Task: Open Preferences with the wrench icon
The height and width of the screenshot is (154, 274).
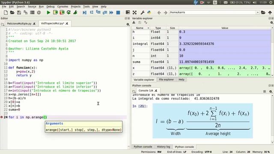Action: tap(143, 12)
